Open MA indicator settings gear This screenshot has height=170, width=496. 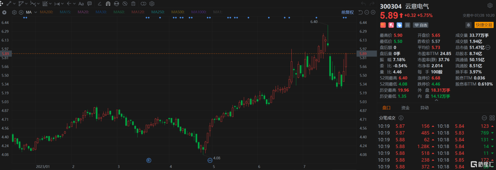[x=14, y=12]
